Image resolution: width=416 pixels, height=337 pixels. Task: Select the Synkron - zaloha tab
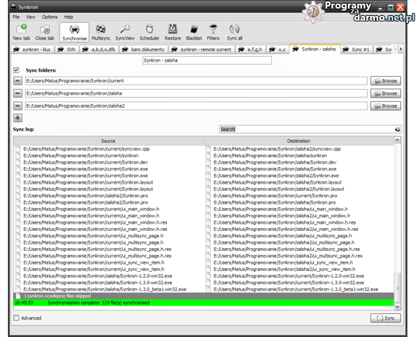(315, 49)
